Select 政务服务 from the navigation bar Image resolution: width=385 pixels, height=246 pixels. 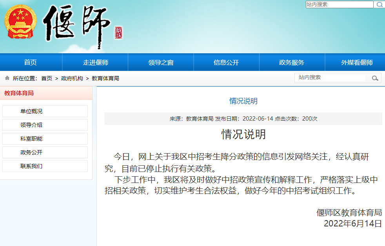(292, 62)
